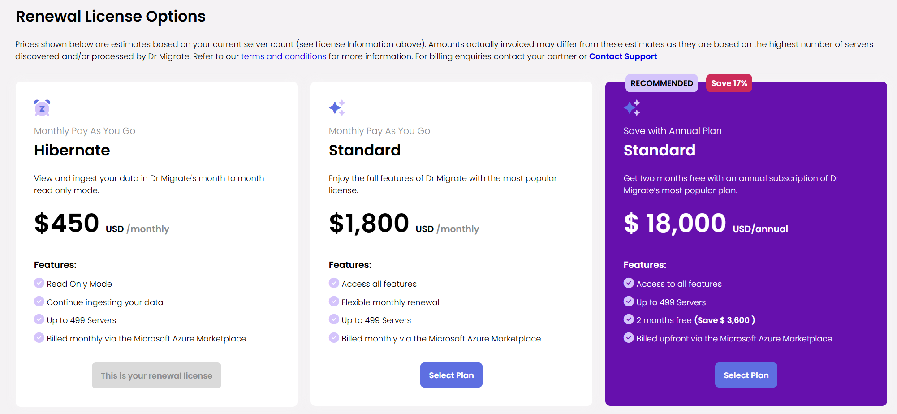Open the Contact Support link
The width and height of the screenshot is (897, 414).
coord(623,56)
